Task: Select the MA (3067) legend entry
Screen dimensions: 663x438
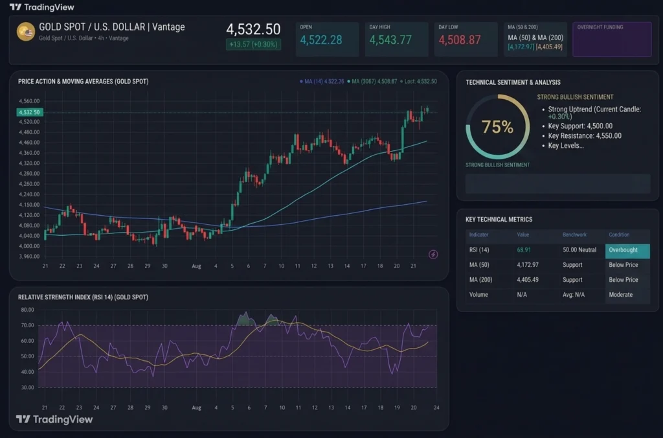Action: (x=372, y=81)
